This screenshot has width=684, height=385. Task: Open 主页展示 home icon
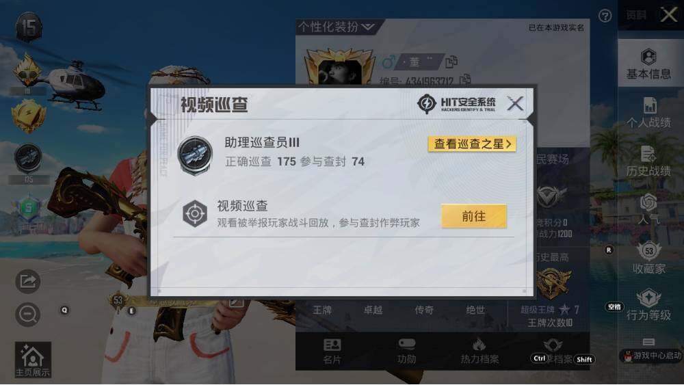[33, 360]
